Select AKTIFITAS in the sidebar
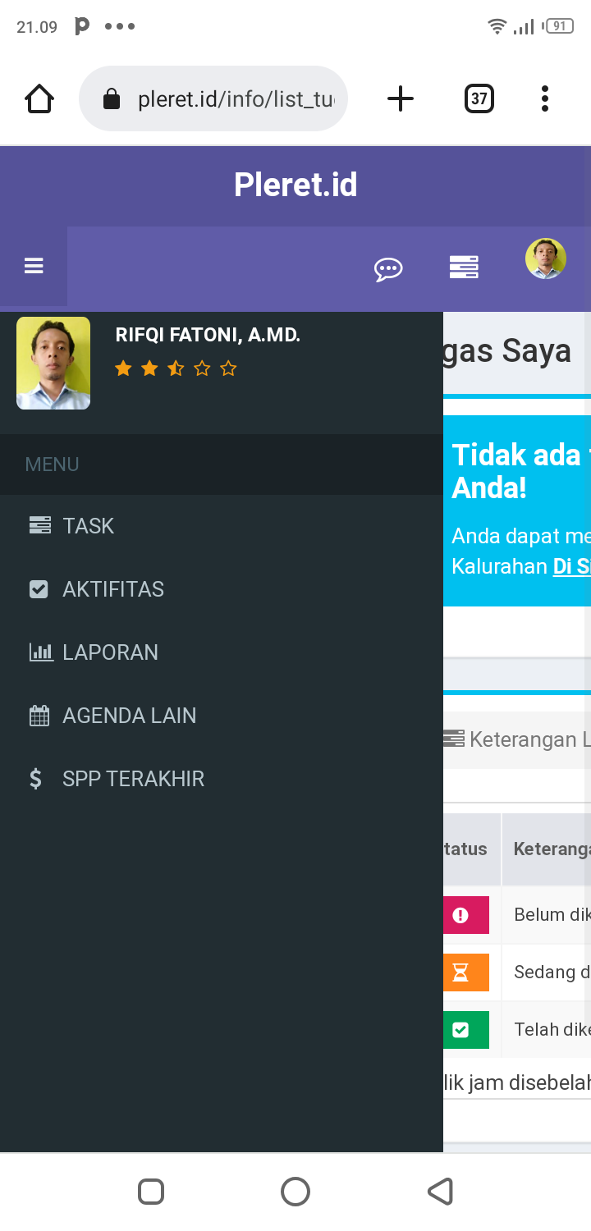This screenshot has height=1231, width=591. click(x=112, y=589)
